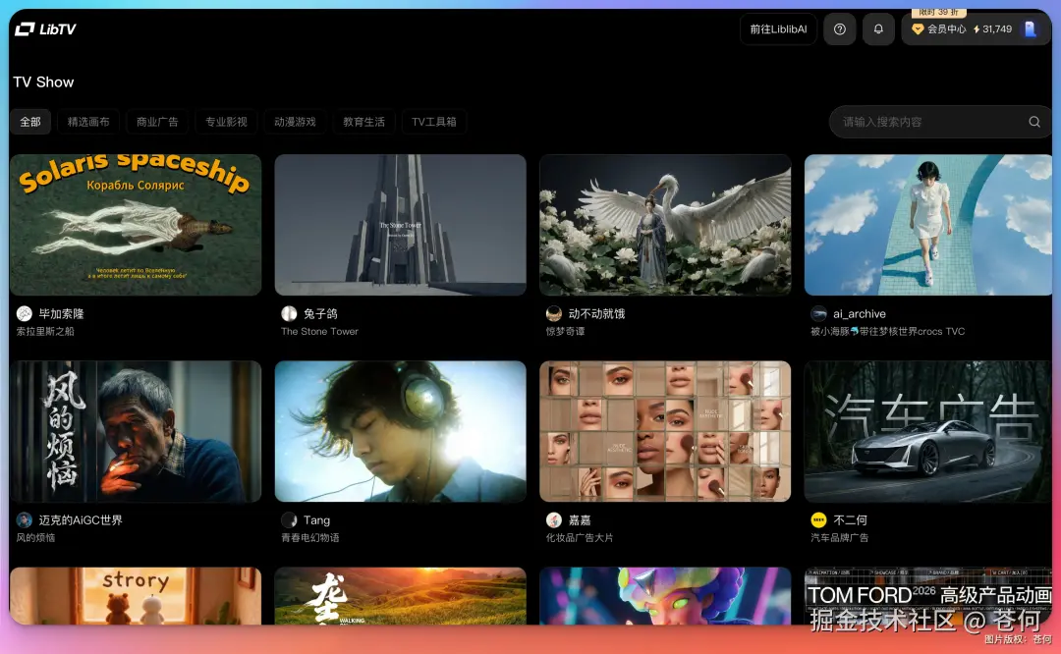Click 动不动就饿 author avatar
This screenshot has width=1061, height=654.
553,314
